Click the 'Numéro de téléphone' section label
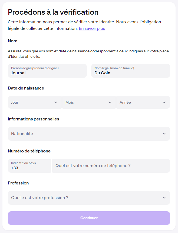The height and width of the screenshot is (233, 178). (x=29, y=151)
